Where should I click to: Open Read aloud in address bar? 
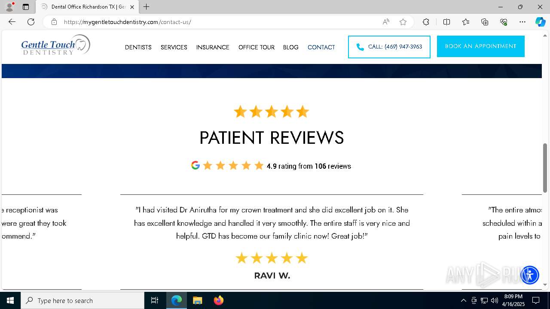pyautogui.click(x=386, y=22)
